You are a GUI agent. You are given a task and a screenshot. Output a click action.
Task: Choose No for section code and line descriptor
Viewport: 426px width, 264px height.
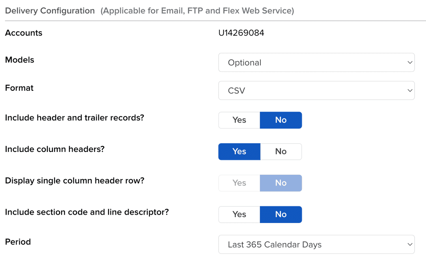pos(281,214)
